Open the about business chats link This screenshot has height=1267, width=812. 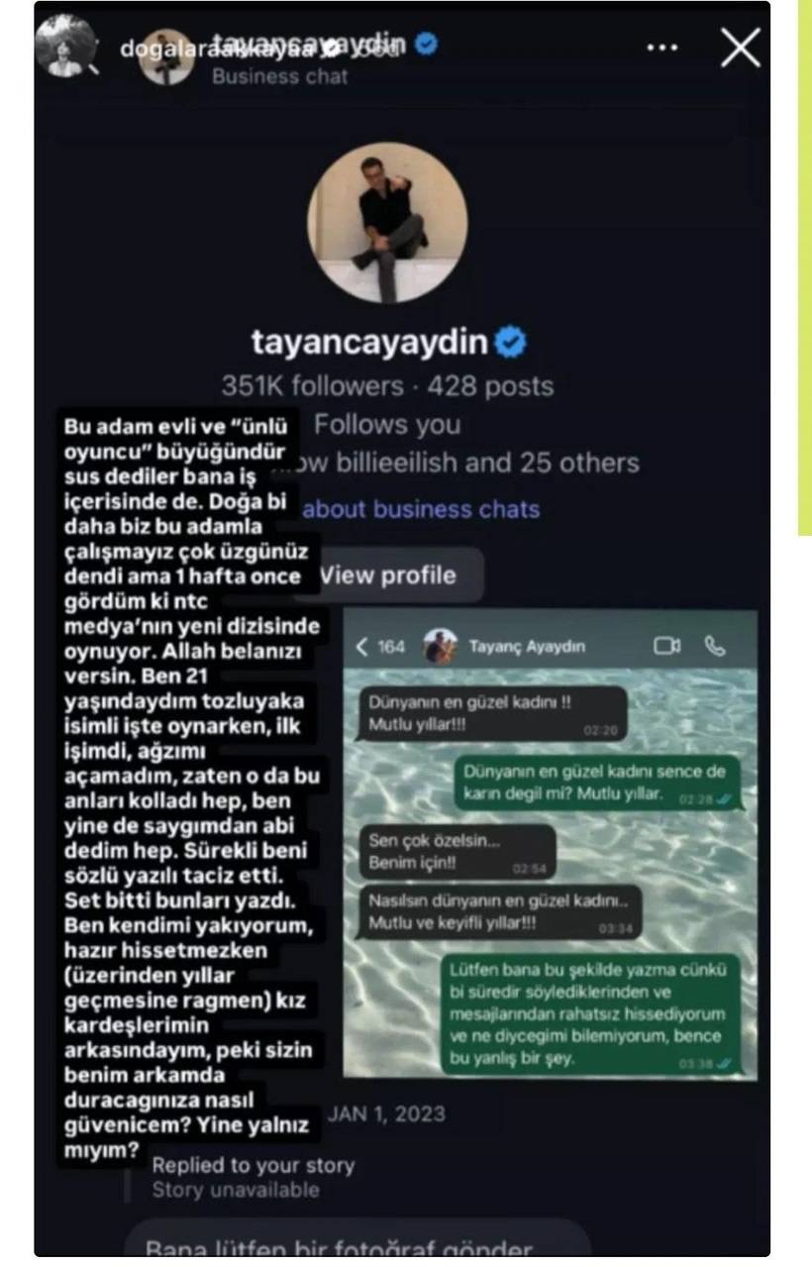[422, 509]
